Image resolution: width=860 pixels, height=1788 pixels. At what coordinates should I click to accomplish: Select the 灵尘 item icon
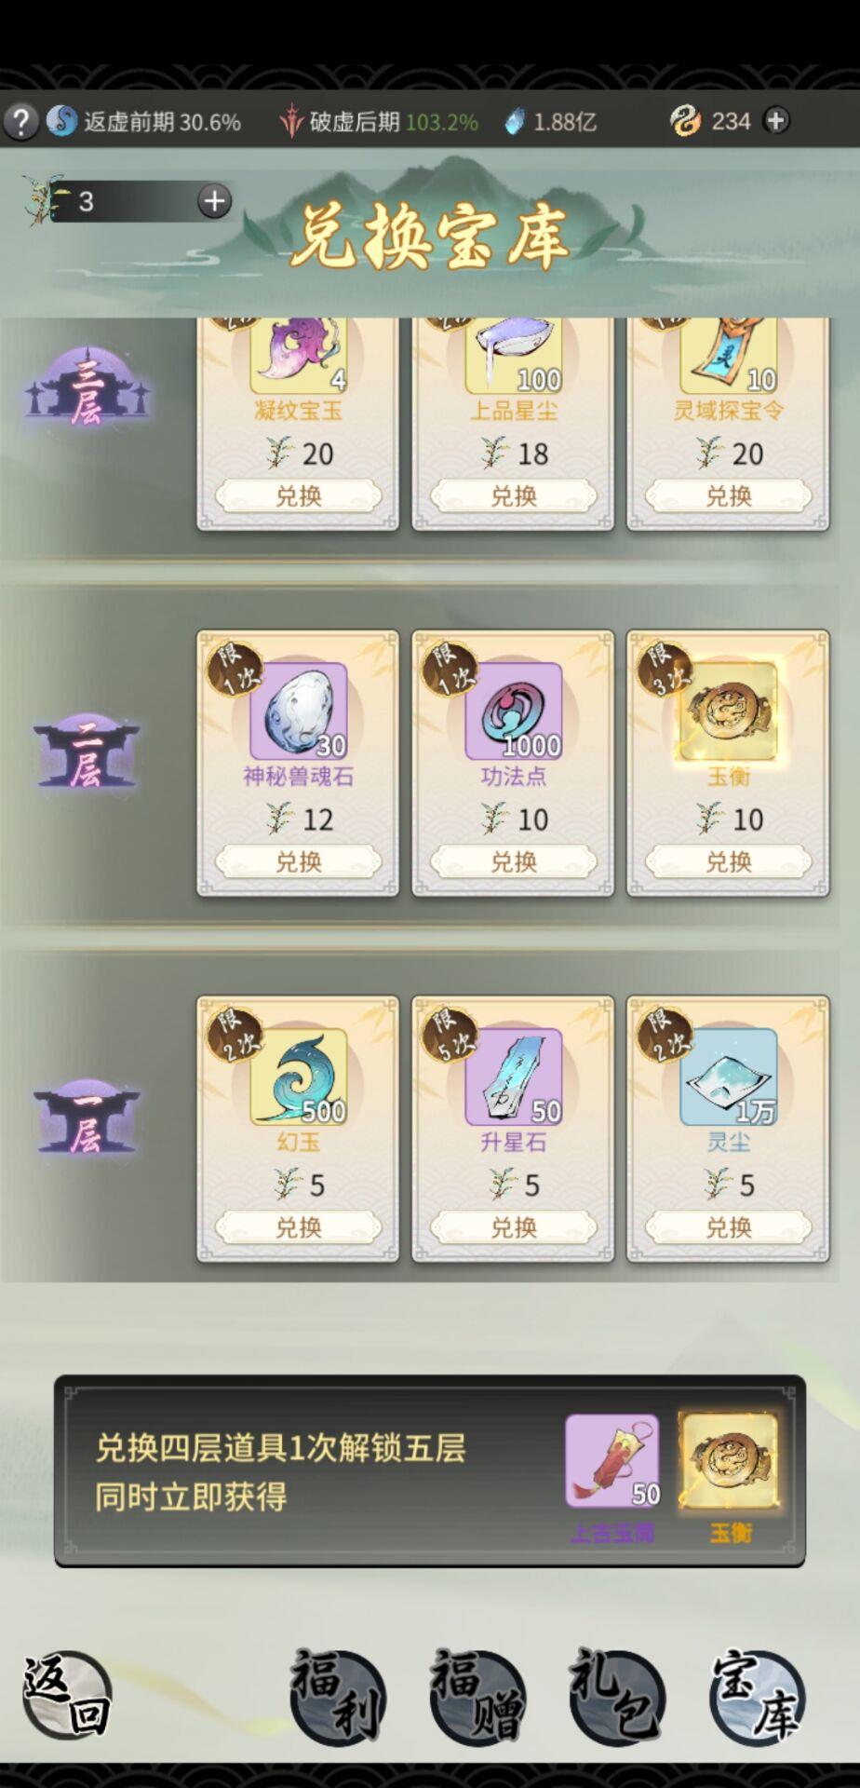point(729,1077)
